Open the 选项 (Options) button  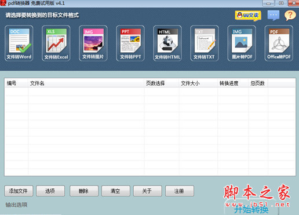50,191
